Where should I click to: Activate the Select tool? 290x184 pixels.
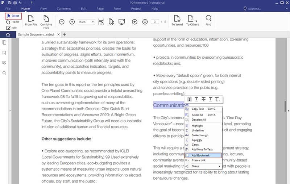coord(13,16)
